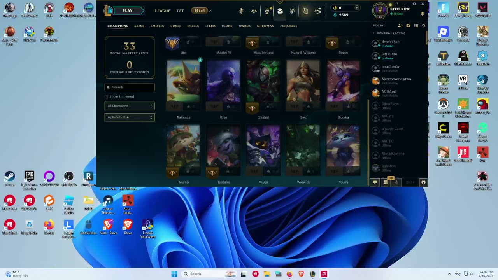Open the crystal-shaped nav icon in the header
The image size is (498, 280).
coord(241,11)
